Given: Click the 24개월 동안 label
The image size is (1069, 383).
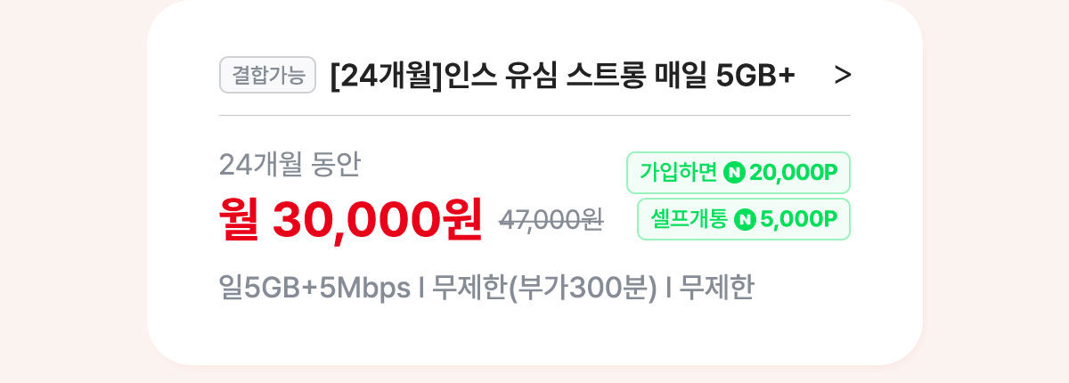Looking at the screenshot, I should pos(290,164).
